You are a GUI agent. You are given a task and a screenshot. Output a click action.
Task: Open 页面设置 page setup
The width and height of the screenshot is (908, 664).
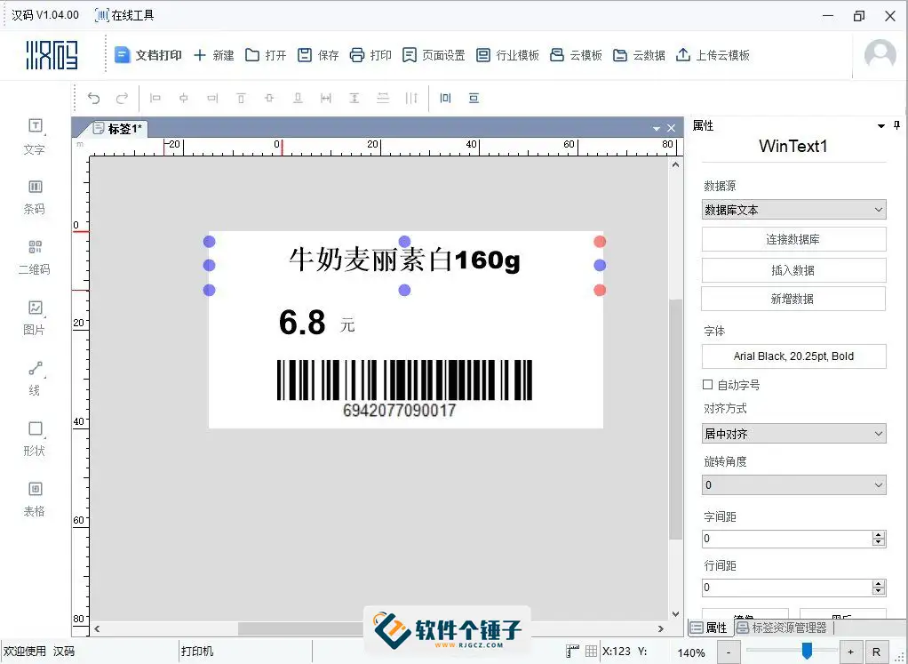434,55
